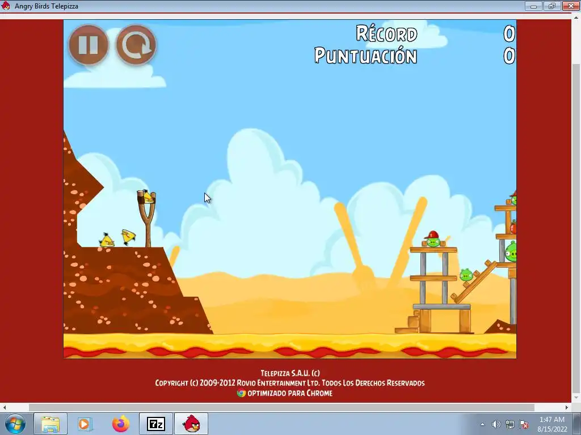Click the leftmost waiting yellow bird
581x435 pixels.
(107, 240)
